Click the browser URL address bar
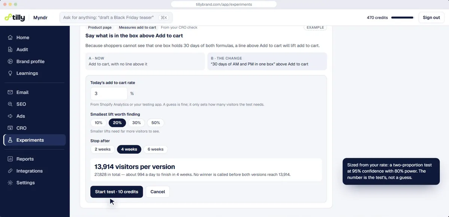449x217 pixels. 224,4
